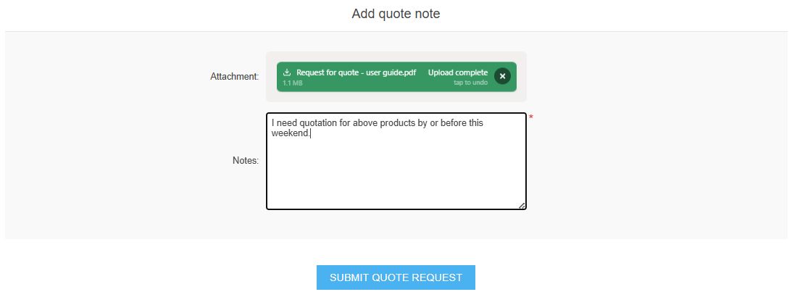792x305 pixels.
Task: Click the words "I need" starting the note
Action: coord(283,123)
